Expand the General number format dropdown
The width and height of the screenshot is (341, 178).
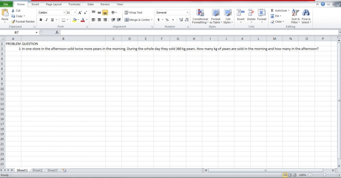187,13
